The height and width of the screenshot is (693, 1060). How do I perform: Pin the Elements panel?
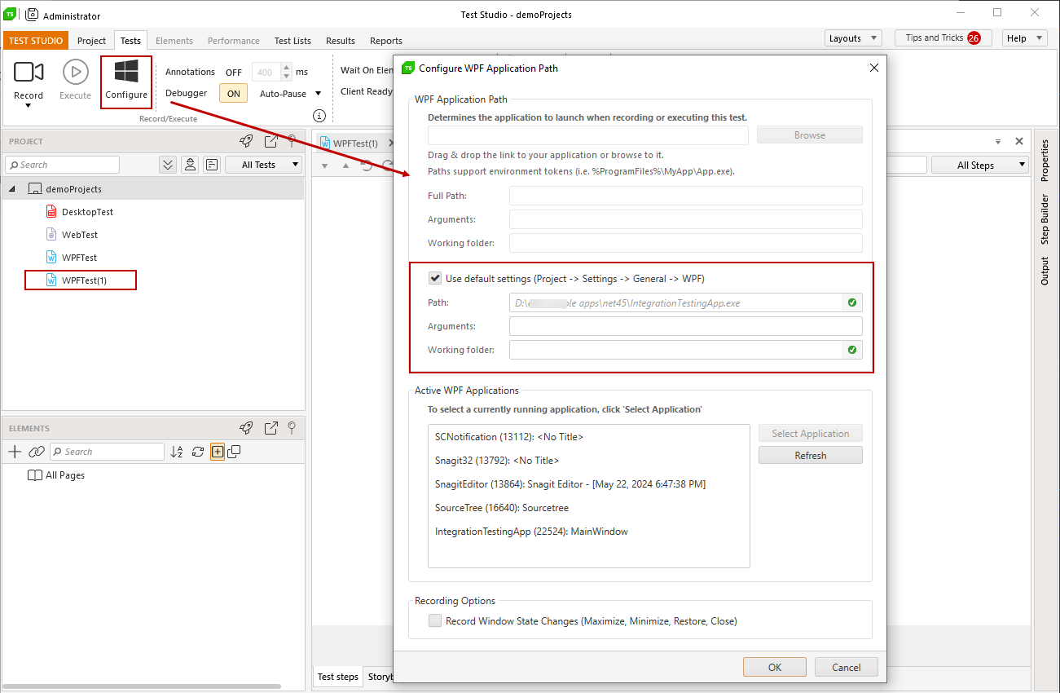(x=292, y=428)
